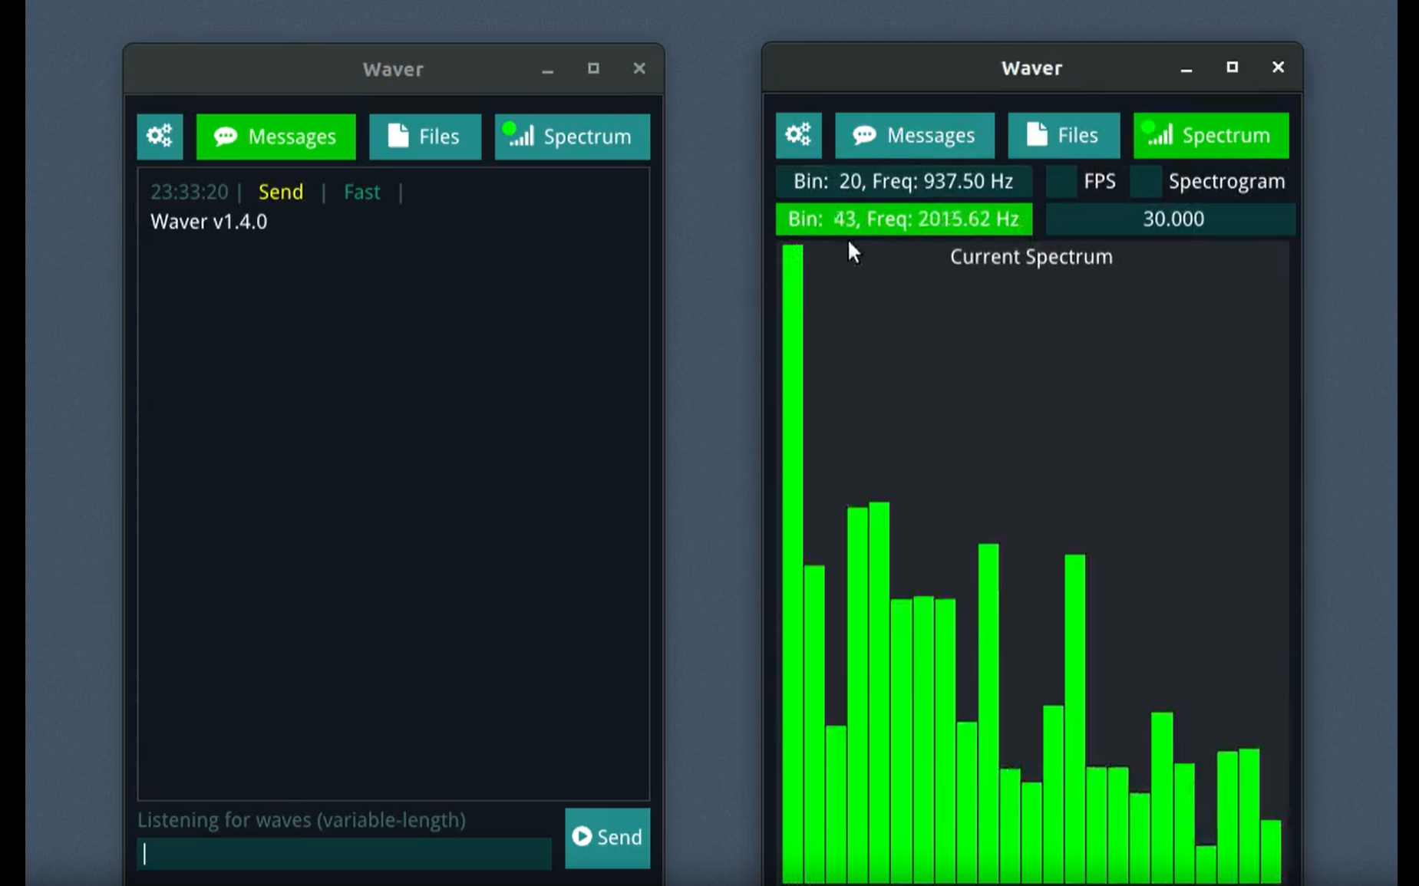The image size is (1419, 886).
Task: Select Files tab in left Waver window
Action: click(x=425, y=137)
